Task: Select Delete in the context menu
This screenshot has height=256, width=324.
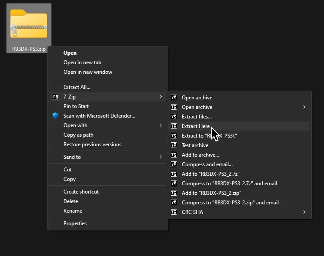Action: click(108, 201)
